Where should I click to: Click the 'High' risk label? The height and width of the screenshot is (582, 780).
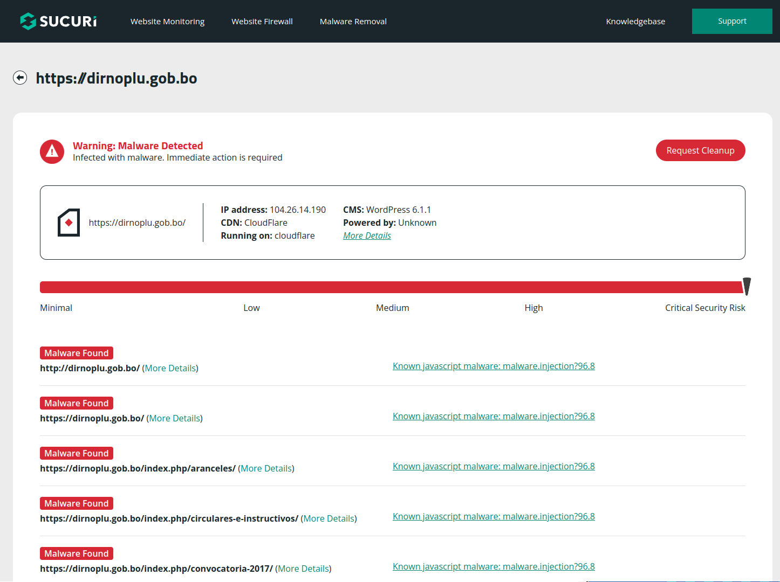[x=533, y=308]
